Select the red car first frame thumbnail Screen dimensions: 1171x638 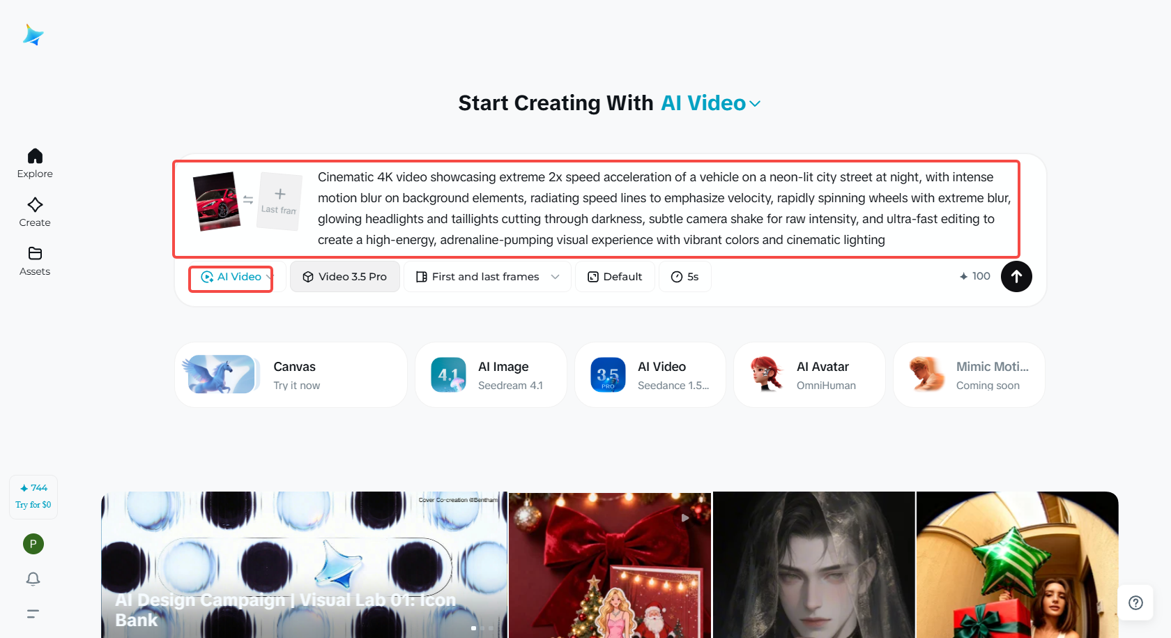[217, 201]
